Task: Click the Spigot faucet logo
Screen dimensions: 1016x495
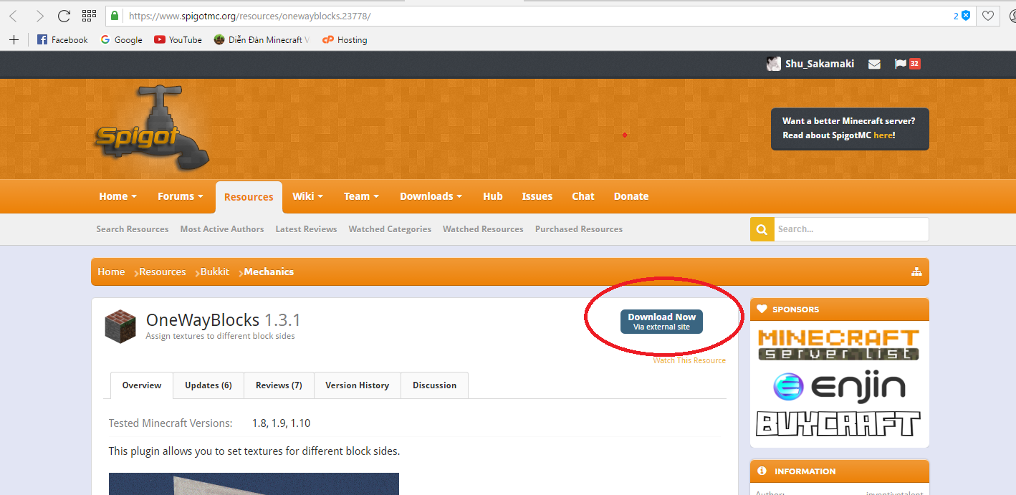Action: pyautogui.click(x=152, y=128)
